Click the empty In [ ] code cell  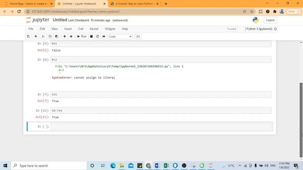coord(161,127)
